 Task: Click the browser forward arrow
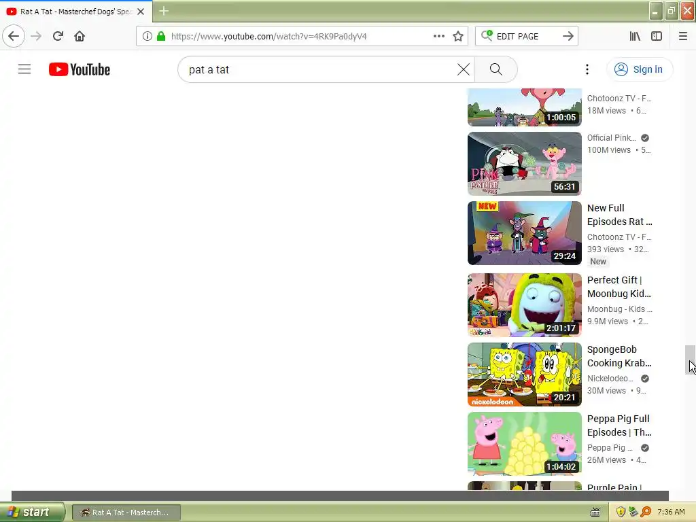pos(36,36)
